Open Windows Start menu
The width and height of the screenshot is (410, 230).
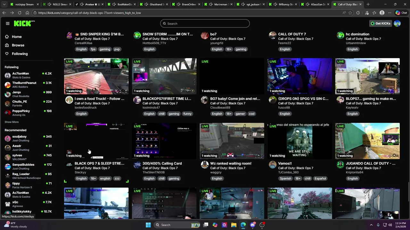coord(148,225)
